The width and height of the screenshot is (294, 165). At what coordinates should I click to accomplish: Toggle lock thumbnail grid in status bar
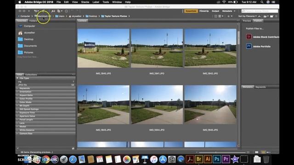(257, 152)
